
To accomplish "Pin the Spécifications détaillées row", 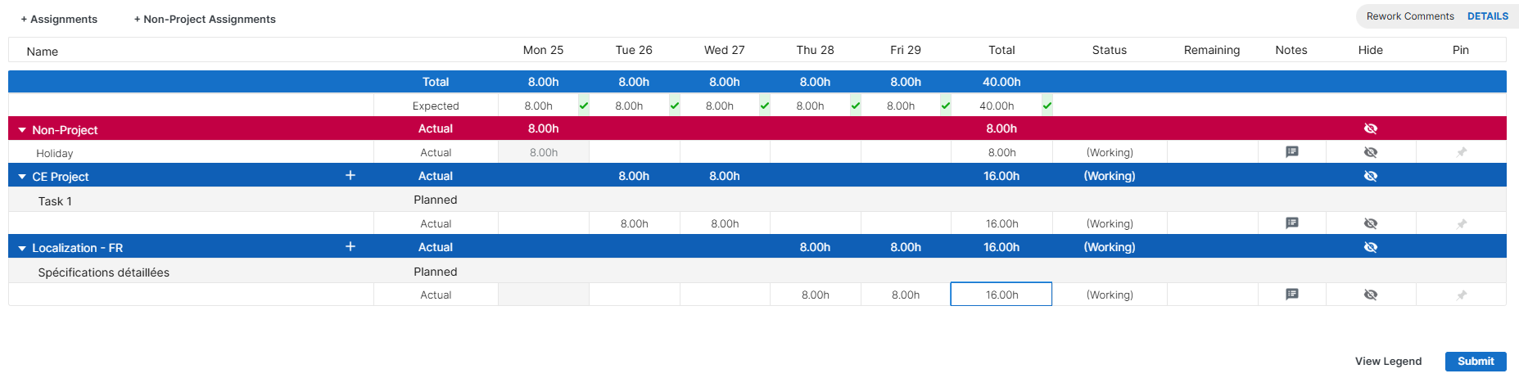I will tap(1461, 295).
